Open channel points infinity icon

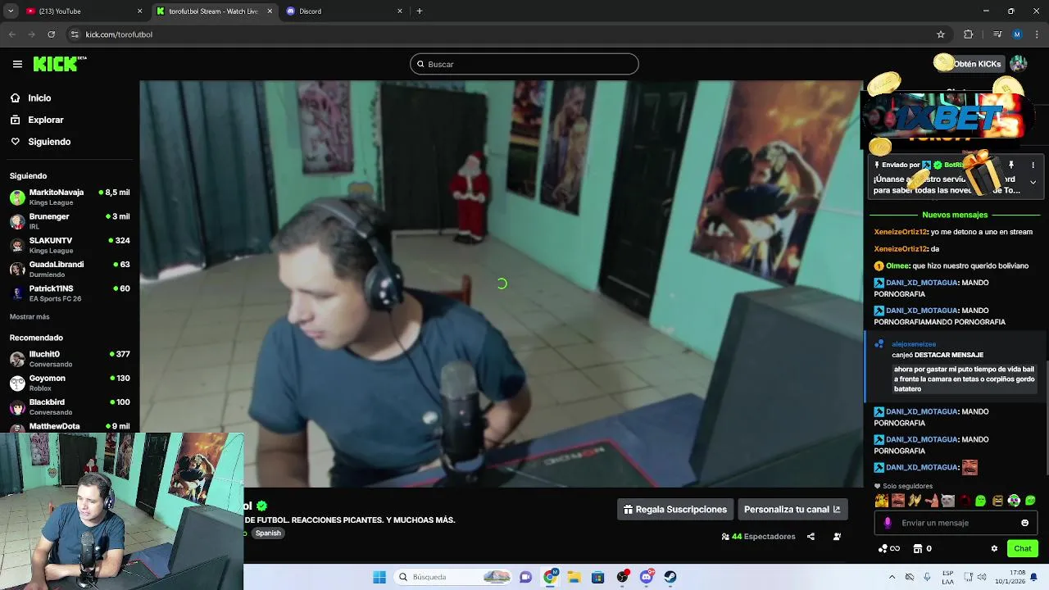889,549
